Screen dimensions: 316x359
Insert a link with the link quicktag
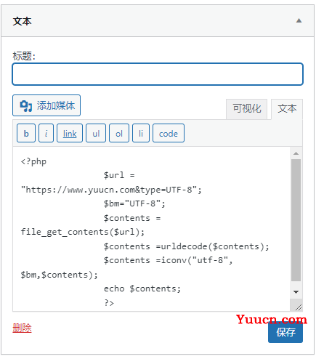pyautogui.click(x=70, y=133)
